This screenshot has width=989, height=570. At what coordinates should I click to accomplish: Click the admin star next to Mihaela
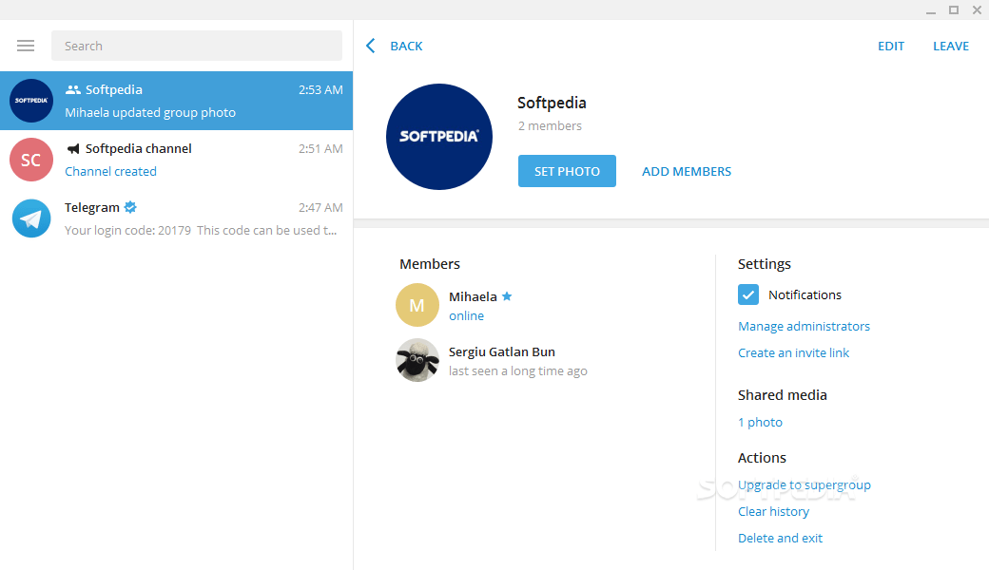[507, 296]
